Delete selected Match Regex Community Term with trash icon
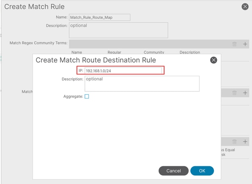This screenshot has width=252, height=184. [234, 44]
